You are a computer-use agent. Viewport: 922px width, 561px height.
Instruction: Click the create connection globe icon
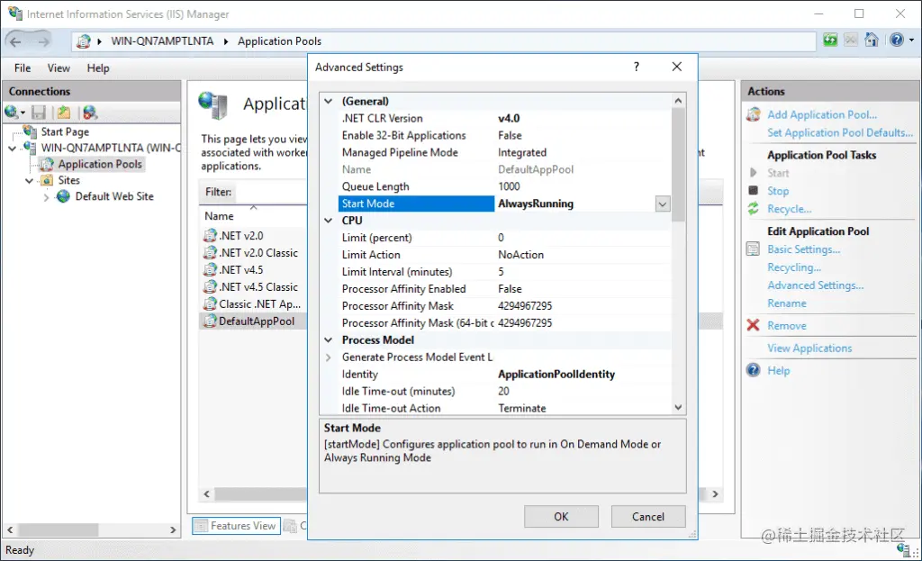(x=11, y=112)
